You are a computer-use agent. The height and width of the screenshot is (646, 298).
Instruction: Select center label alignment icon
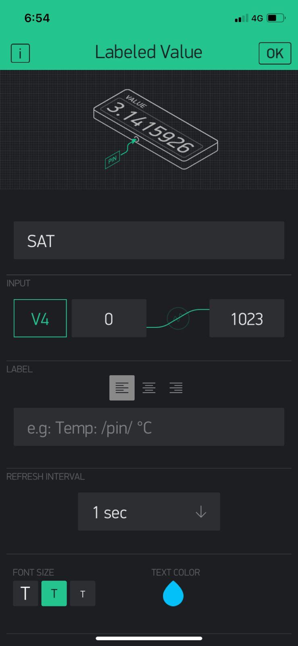(149, 388)
